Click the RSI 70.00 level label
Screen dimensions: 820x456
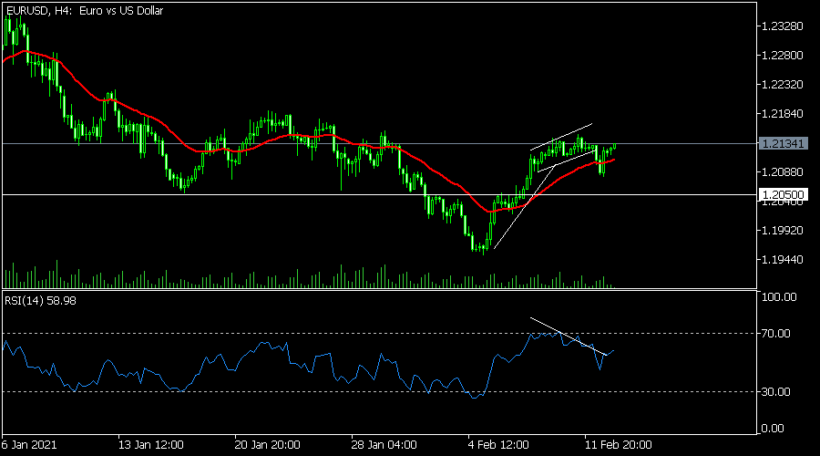pyautogui.click(x=776, y=334)
